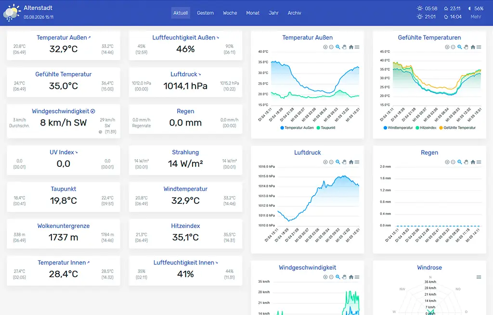Click the weather station logo icon
Screen dimensions: 493x315
coord(12,13)
